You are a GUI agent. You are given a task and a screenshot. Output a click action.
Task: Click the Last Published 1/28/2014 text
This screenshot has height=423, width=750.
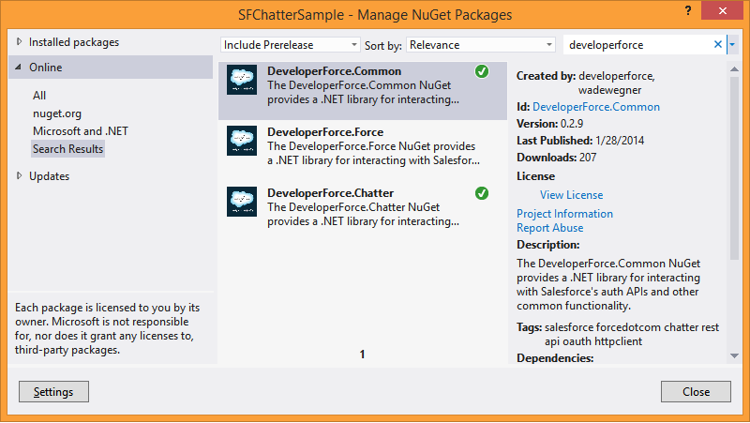pos(580,140)
